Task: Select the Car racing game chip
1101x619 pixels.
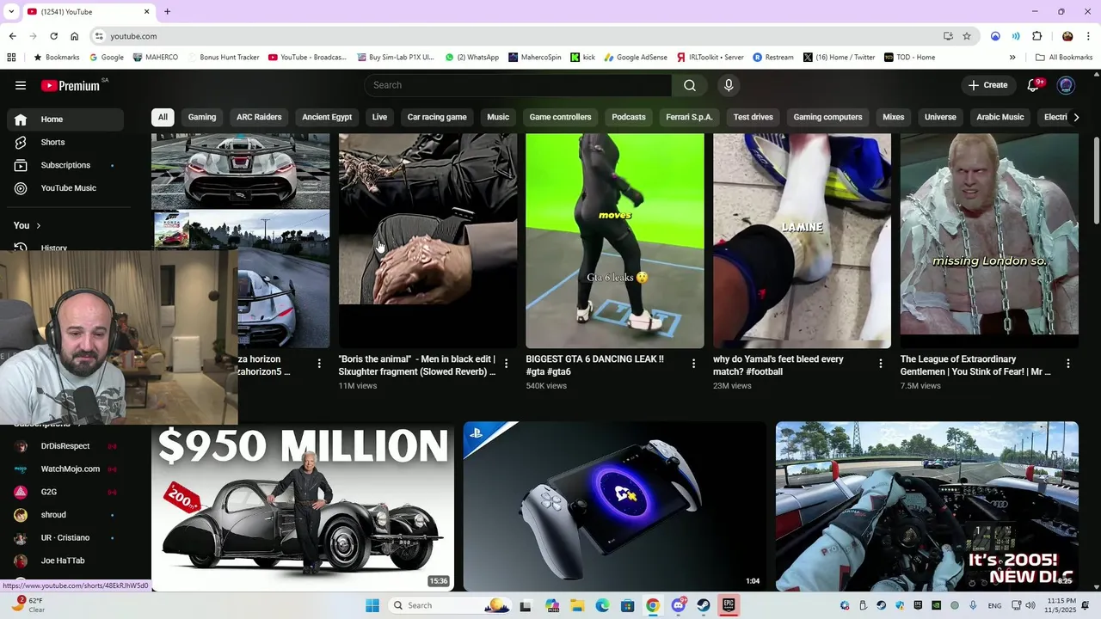Action: tap(437, 117)
